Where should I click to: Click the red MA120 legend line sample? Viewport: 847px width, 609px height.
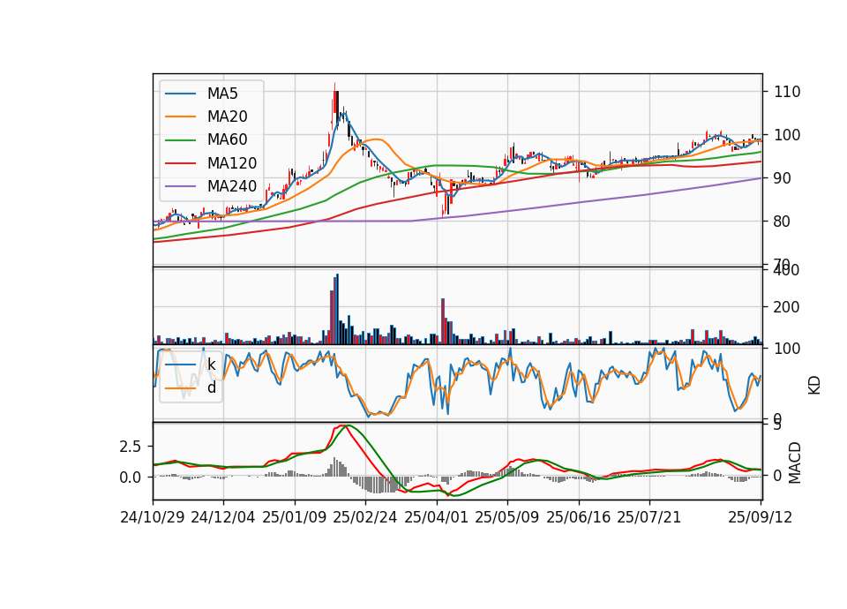pos(180,163)
